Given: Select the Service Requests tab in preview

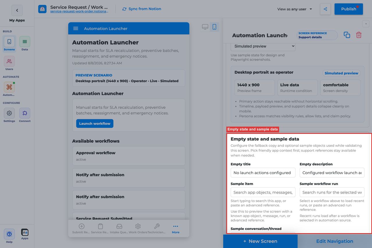Looking at the screenshot, I should 100,229.
